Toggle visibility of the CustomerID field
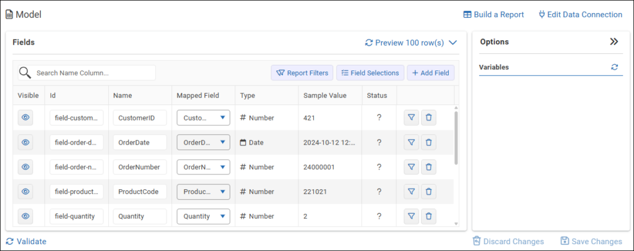 (25, 117)
